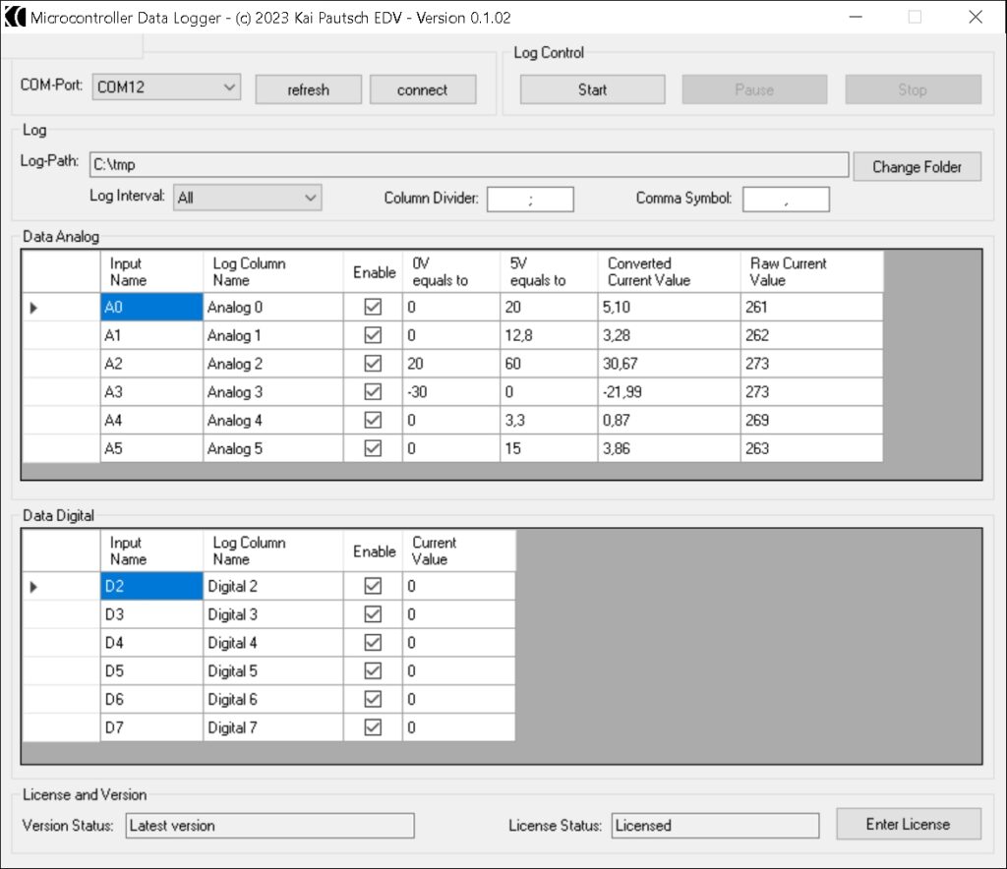This screenshot has height=869, width=1007.
Task: Select the D7 input name cell
Action: click(x=151, y=727)
